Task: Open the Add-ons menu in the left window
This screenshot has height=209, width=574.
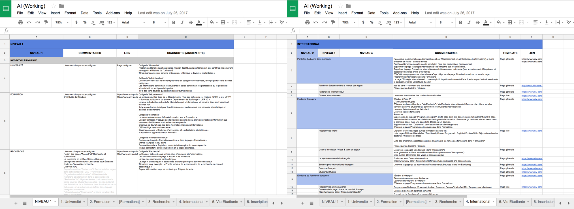Action: (x=113, y=13)
